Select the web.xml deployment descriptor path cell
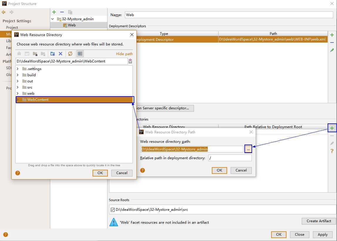This screenshot has height=241, width=337. click(x=273, y=39)
